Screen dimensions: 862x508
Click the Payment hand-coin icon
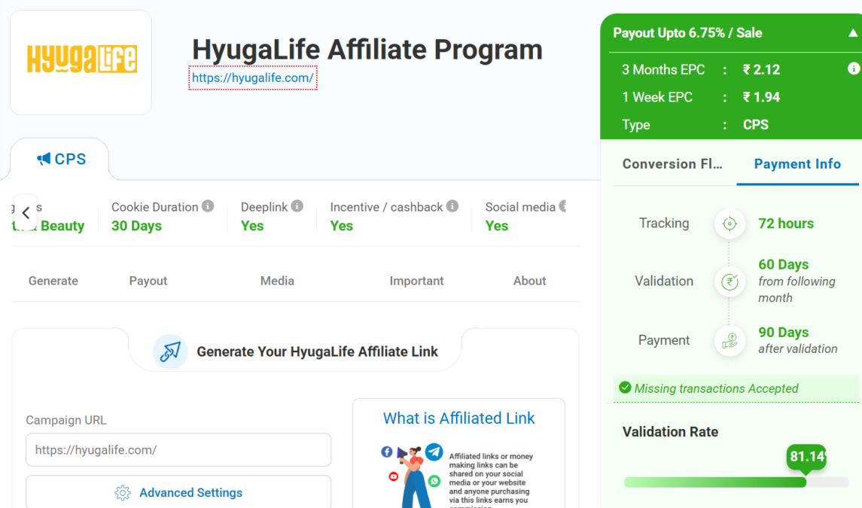(729, 340)
